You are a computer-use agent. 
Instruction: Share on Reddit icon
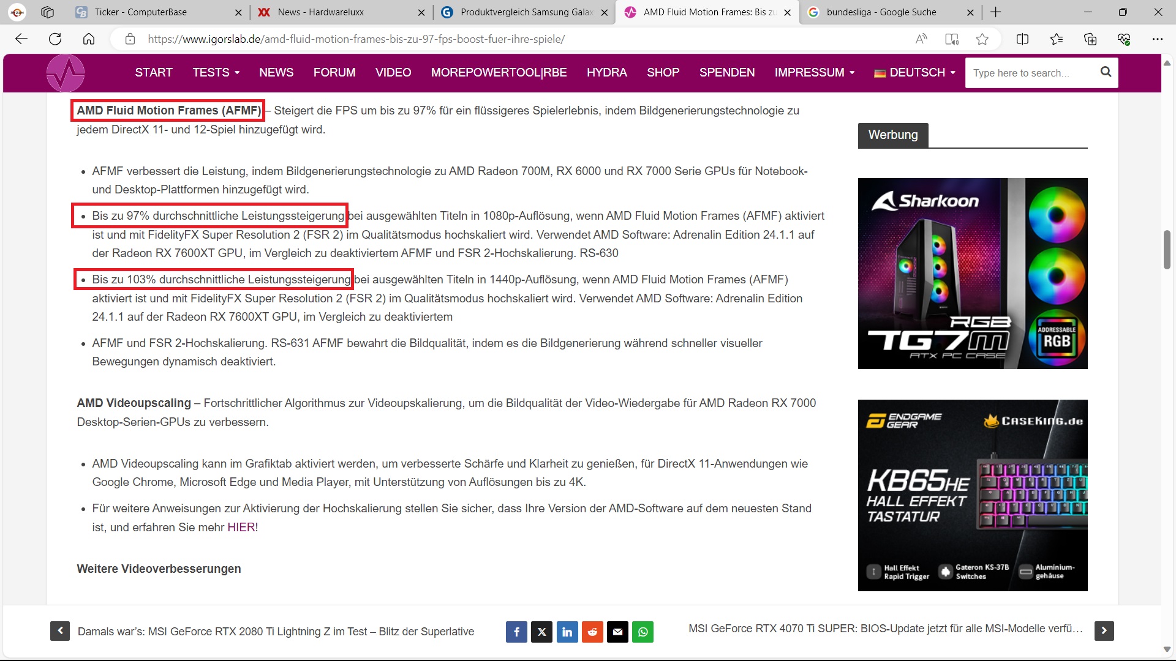click(592, 632)
